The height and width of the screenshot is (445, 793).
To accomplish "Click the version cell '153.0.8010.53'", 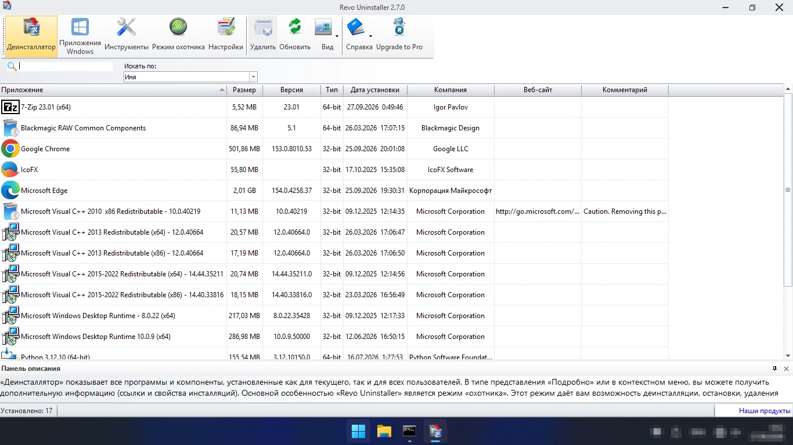I will (x=291, y=149).
